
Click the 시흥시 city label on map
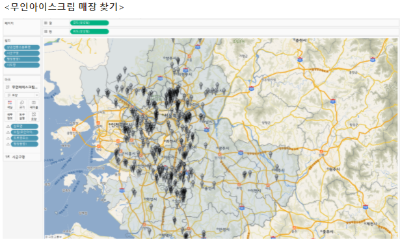click(x=130, y=154)
